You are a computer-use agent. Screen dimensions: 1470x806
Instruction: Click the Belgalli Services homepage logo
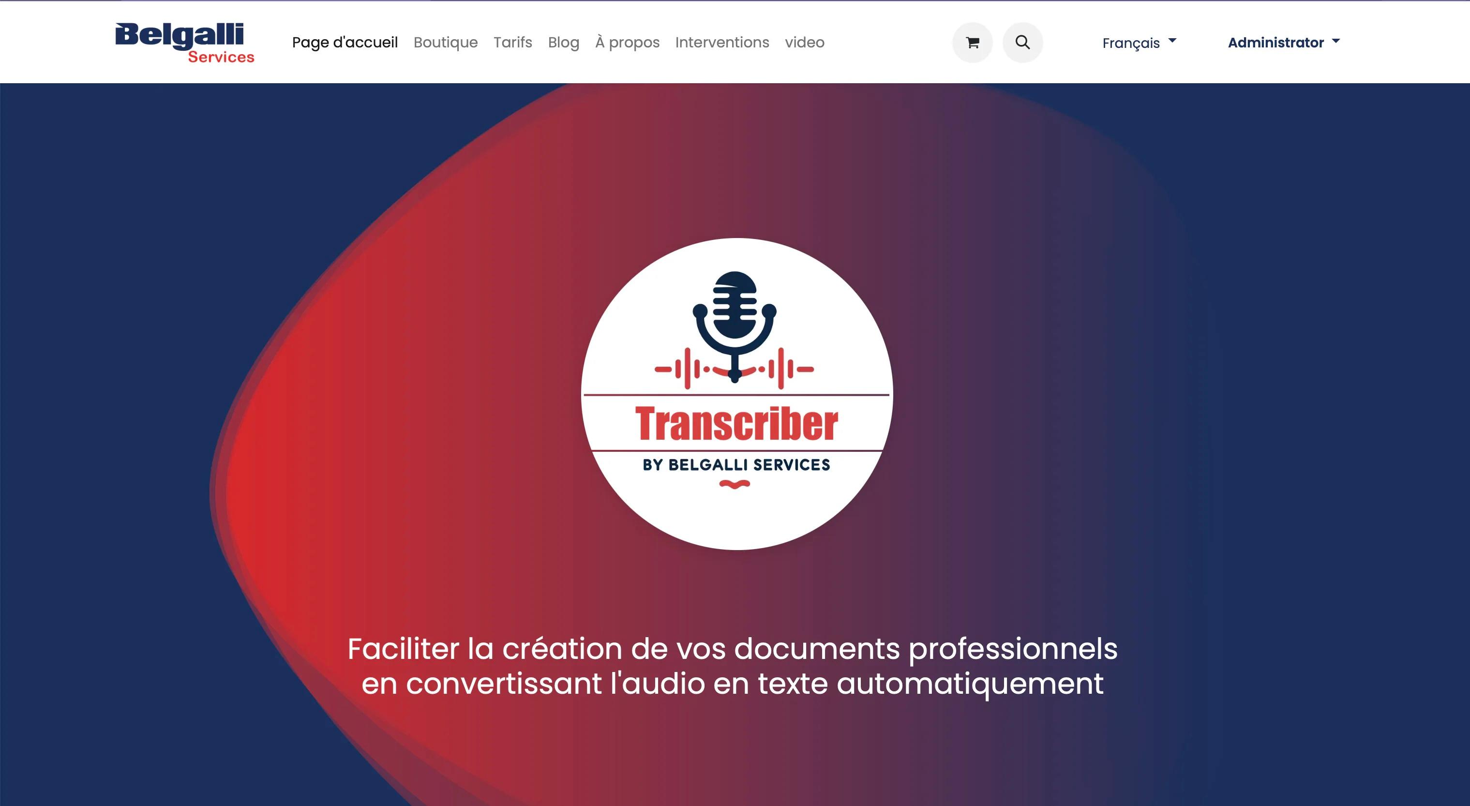click(x=183, y=42)
